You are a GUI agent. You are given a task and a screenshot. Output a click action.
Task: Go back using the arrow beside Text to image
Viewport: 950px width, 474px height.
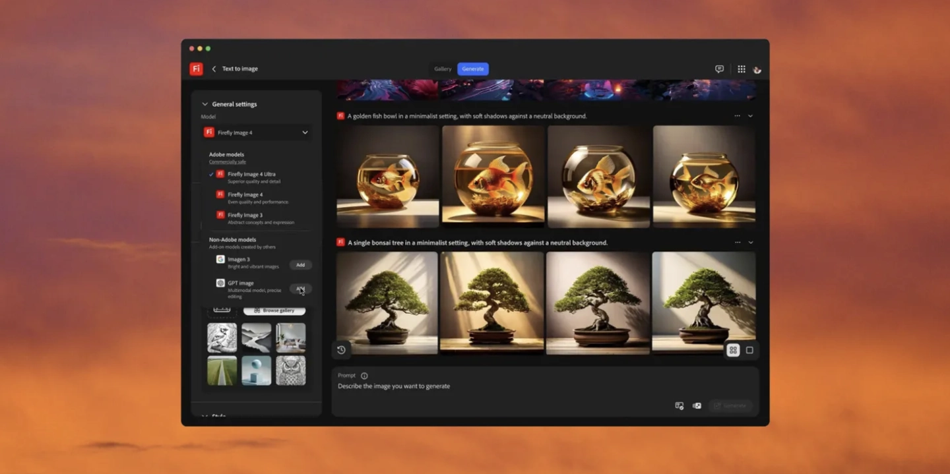(214, 69)
